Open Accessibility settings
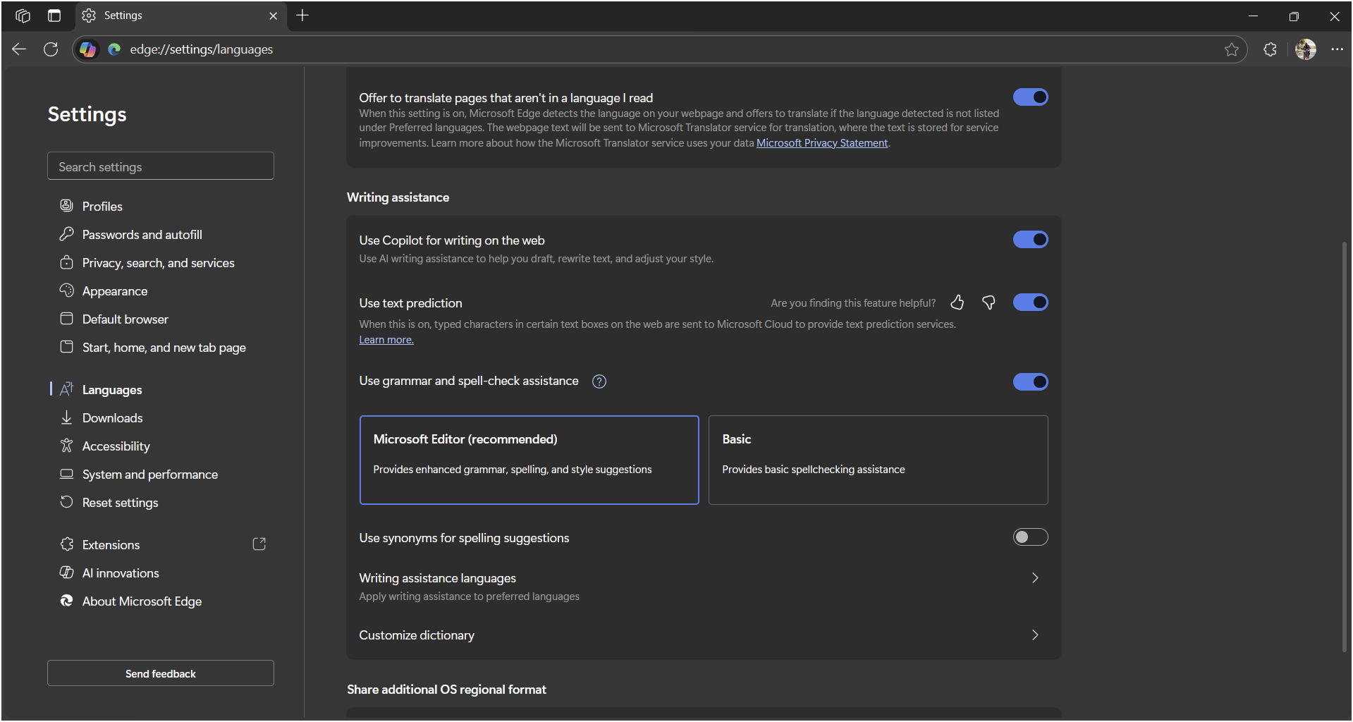The image size is (1353, 722). 116,446
